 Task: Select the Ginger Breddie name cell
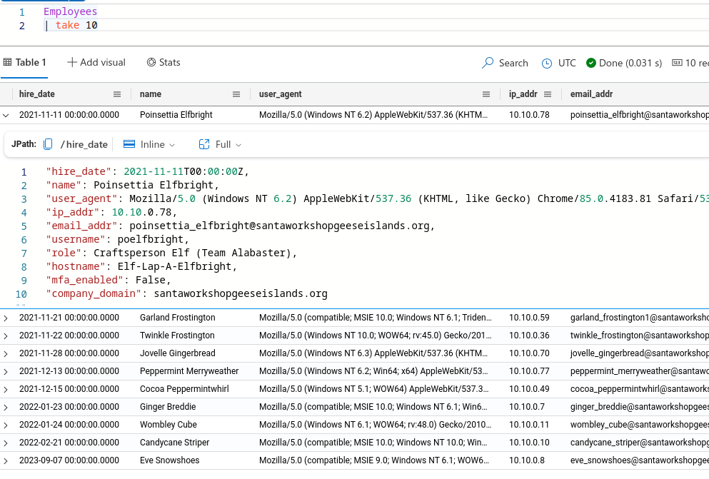tap(168, 407)
